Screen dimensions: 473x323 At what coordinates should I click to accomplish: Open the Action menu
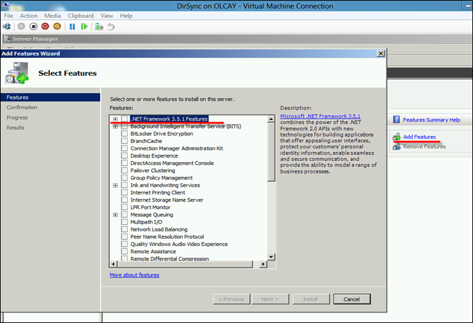pos(29,16)
